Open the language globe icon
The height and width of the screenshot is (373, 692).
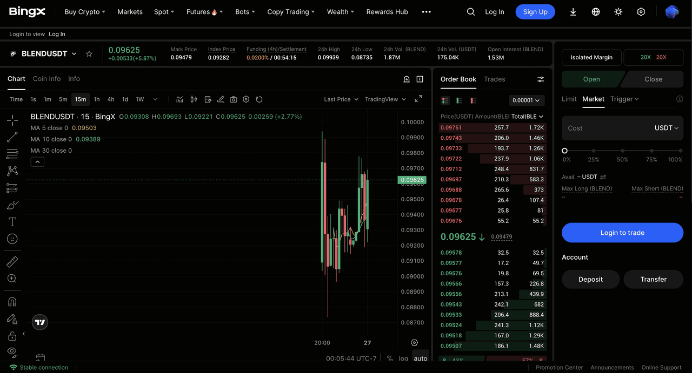coord(596,12)
